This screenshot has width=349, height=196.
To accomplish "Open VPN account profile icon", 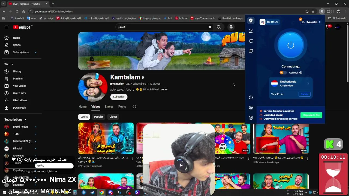I will point(251,108).
